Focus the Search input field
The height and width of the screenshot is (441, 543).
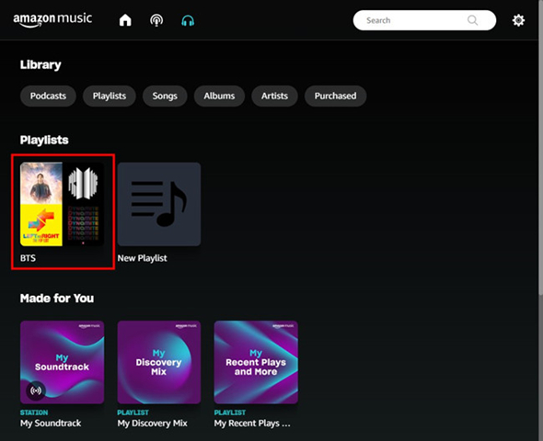click(x=424, y=20)
